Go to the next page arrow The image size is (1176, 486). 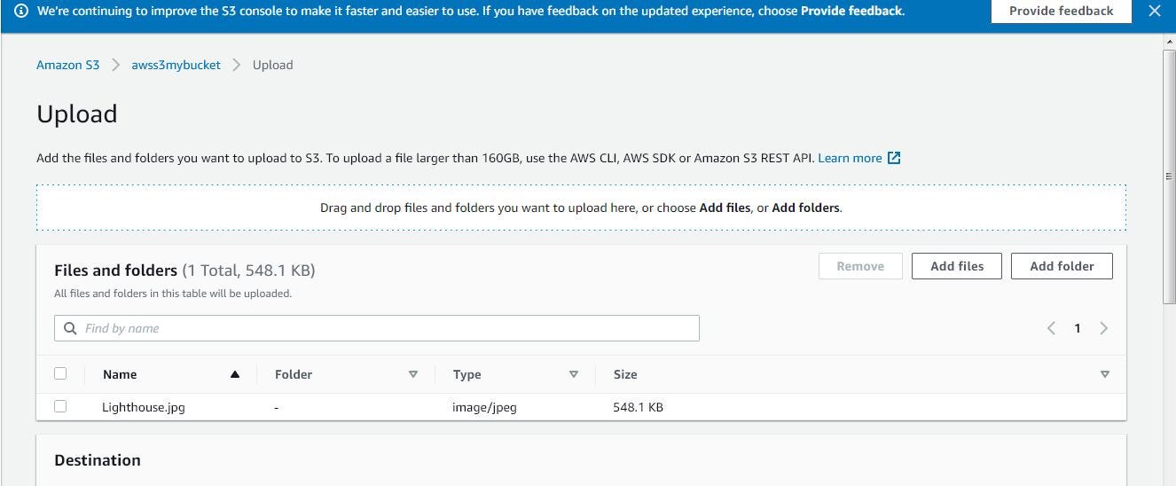pos(1103,328)
